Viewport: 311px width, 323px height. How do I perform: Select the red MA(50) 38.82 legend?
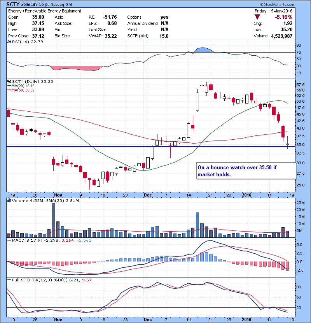[21, 90]
